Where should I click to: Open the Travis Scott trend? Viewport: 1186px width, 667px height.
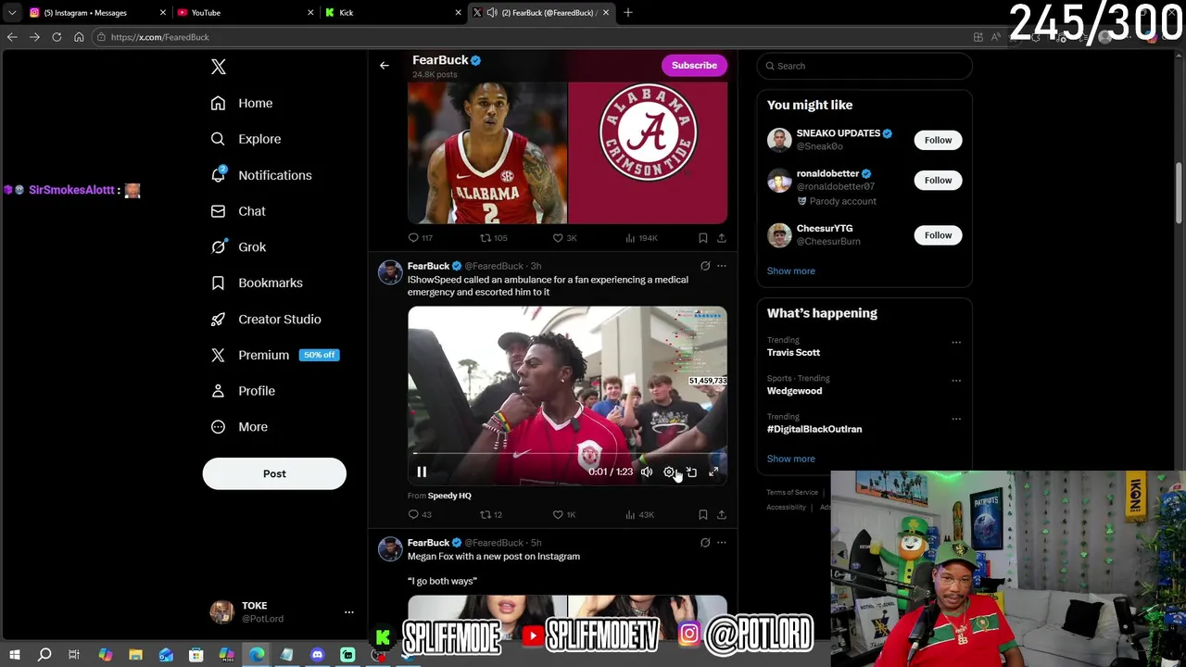coord(793,352)
